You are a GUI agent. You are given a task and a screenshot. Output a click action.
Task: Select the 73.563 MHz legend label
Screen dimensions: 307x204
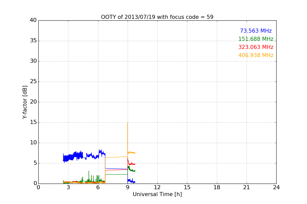[256, 31]
